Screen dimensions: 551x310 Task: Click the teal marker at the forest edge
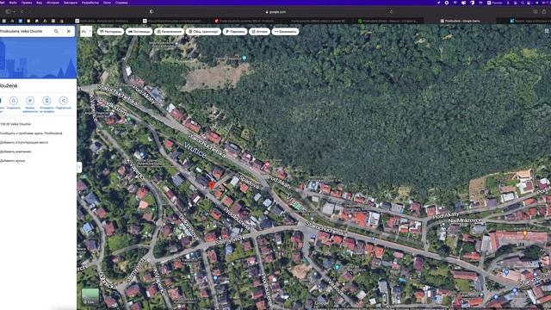click(245, 58)
